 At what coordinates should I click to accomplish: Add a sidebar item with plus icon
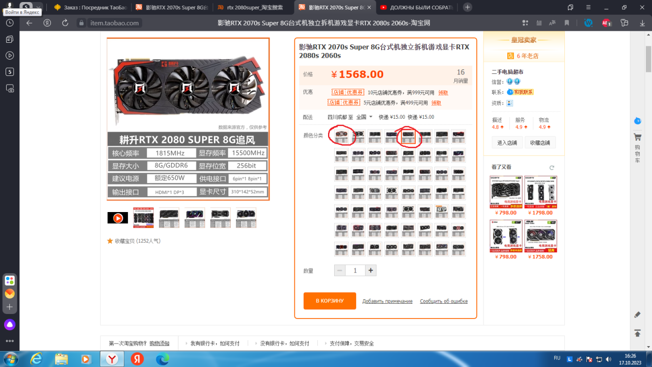pyautogui.click(x=10, y=307)
